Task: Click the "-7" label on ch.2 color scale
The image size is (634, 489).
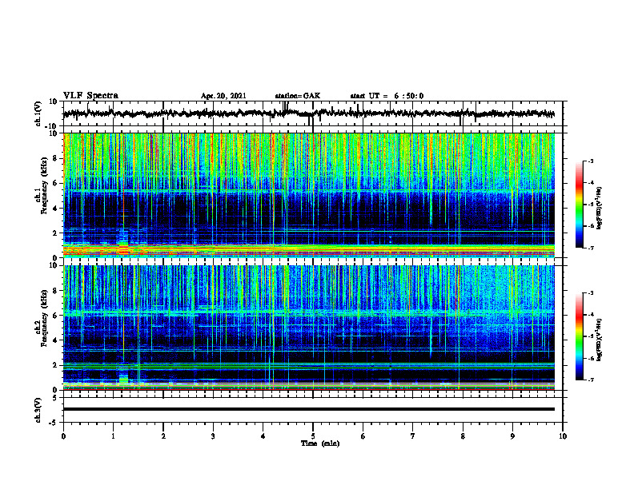Action: point(590,380)
